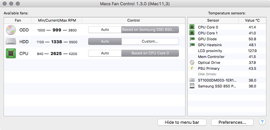270x130 pixels.
Task: Click the GPU Diode card icon
Action: [x=192, y=39]
